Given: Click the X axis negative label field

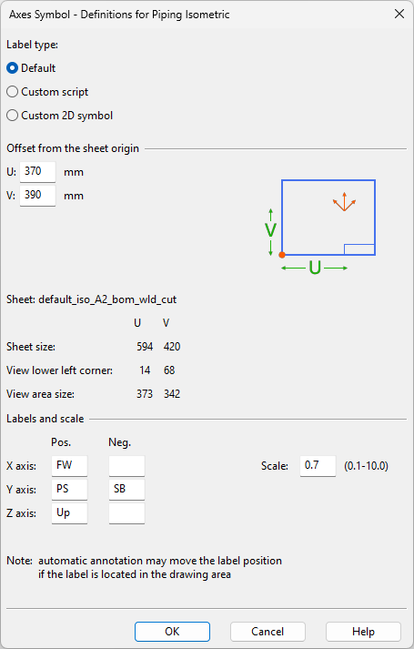Looking at the screenshot, I should click(126, 466).
